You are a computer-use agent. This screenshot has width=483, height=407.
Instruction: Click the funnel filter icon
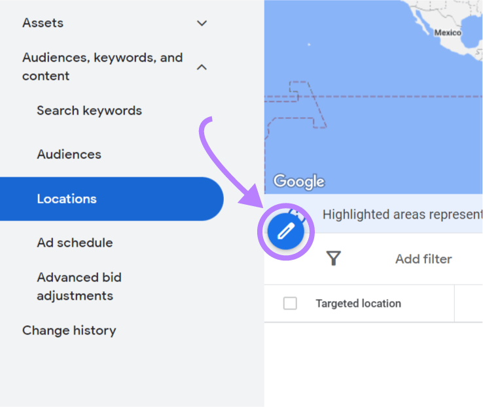coord(334,259)
